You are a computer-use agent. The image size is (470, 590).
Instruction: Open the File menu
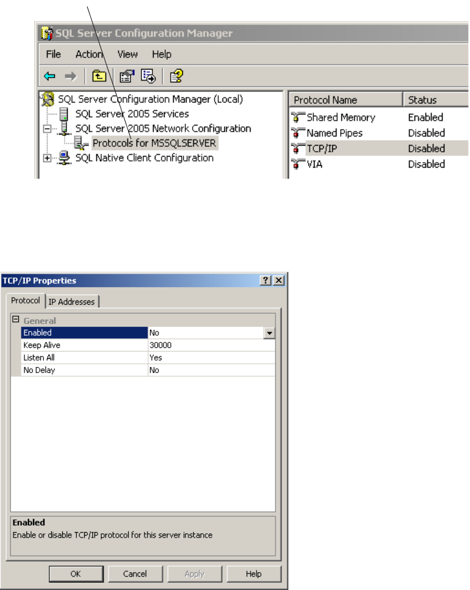[53, 54]
